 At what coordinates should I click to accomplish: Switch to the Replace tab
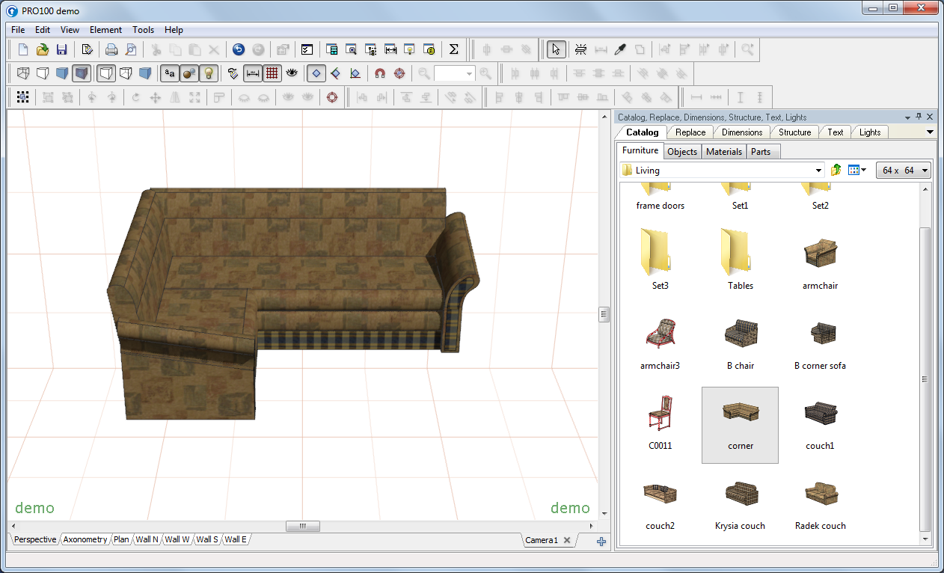click(690, 132)
